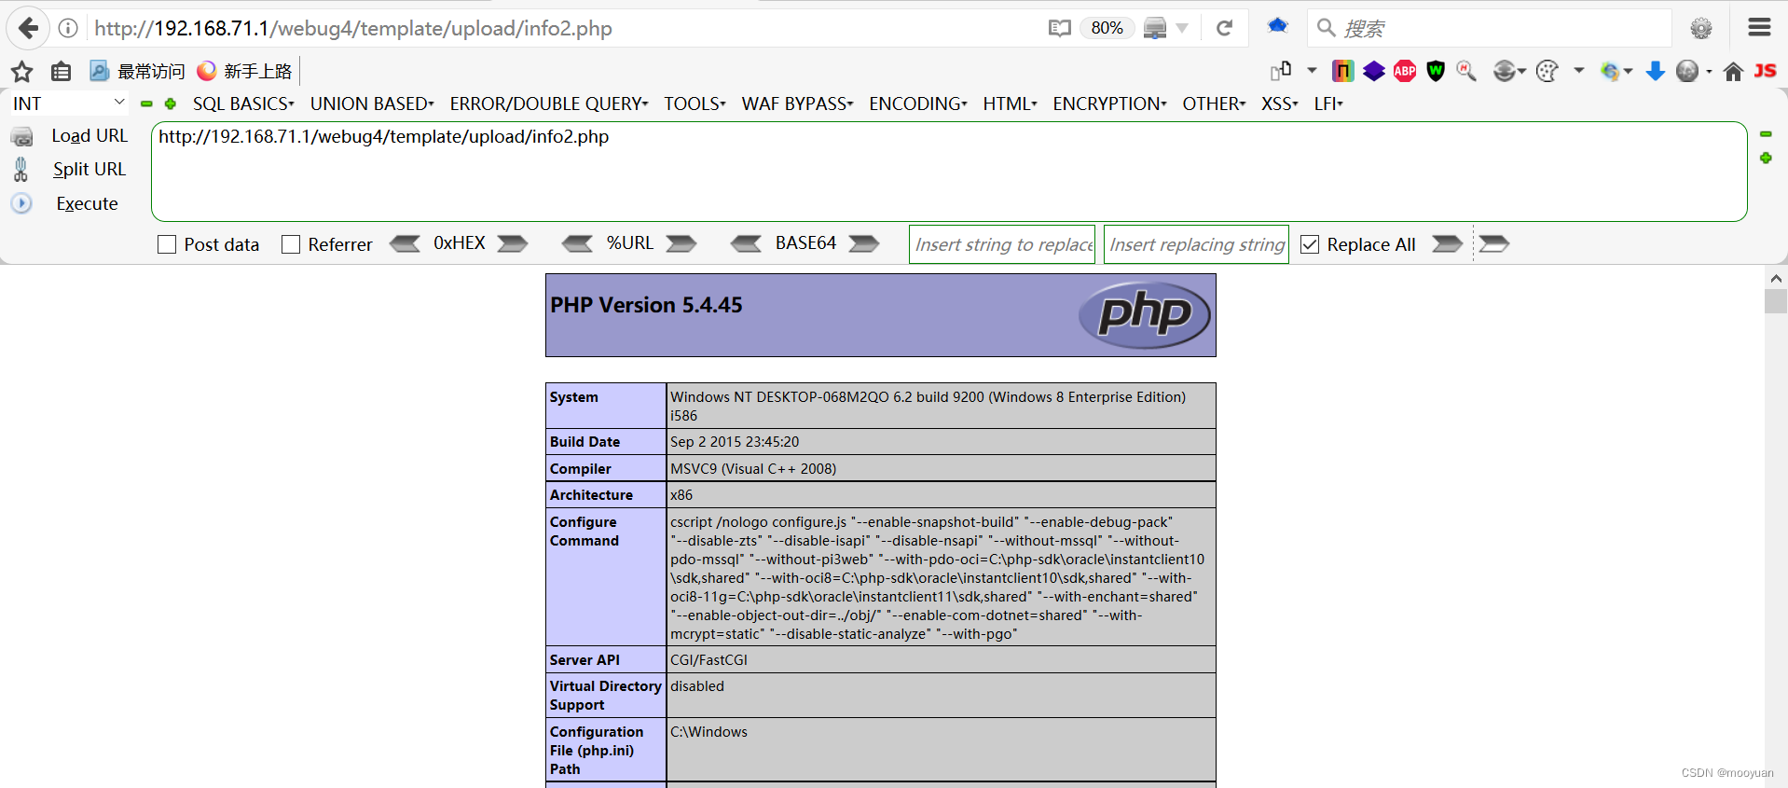Enable the Referrer checkbox

(x=291, y=244)
